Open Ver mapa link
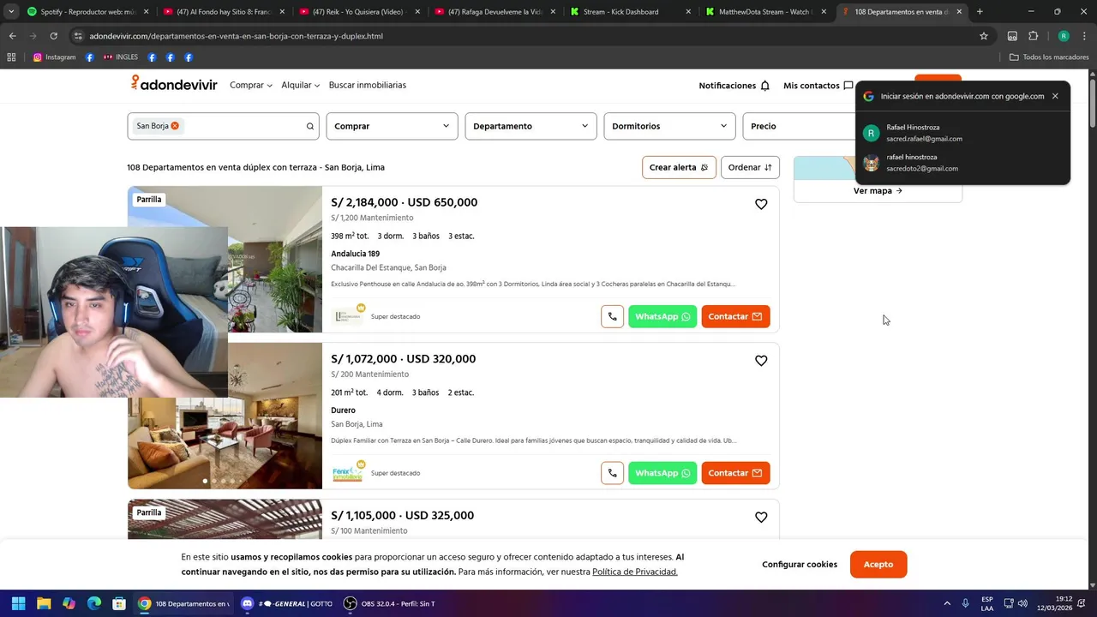This screenshot has width=1097, height=617. 878,191
